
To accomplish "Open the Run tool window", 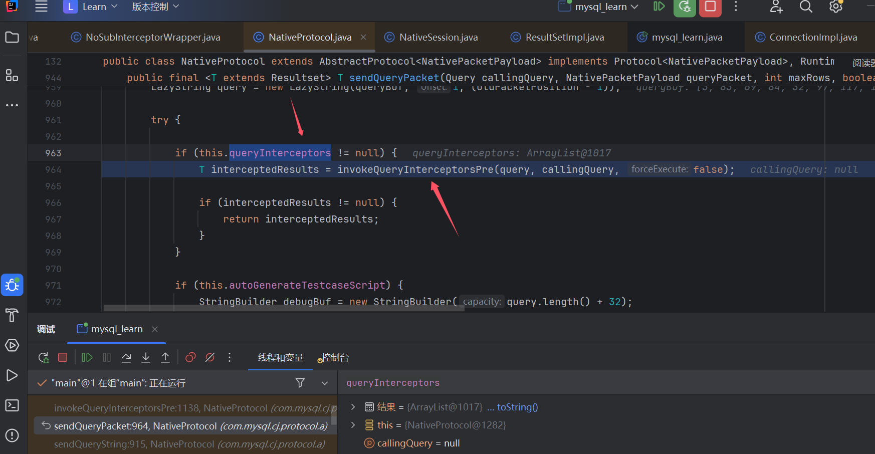I will coord(12,375).
